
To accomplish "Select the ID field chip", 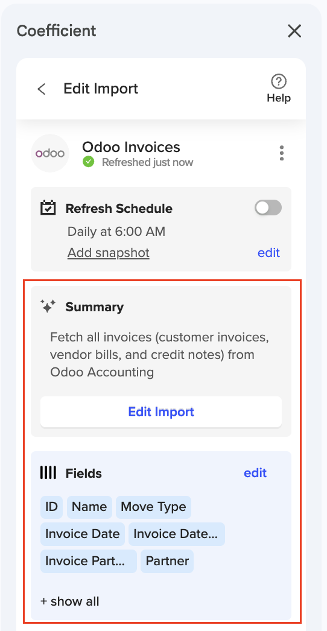I will (51, 507).
